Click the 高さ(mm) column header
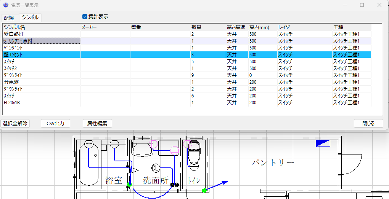The width and height of the screenshot is (389, 199). (259, 27)
